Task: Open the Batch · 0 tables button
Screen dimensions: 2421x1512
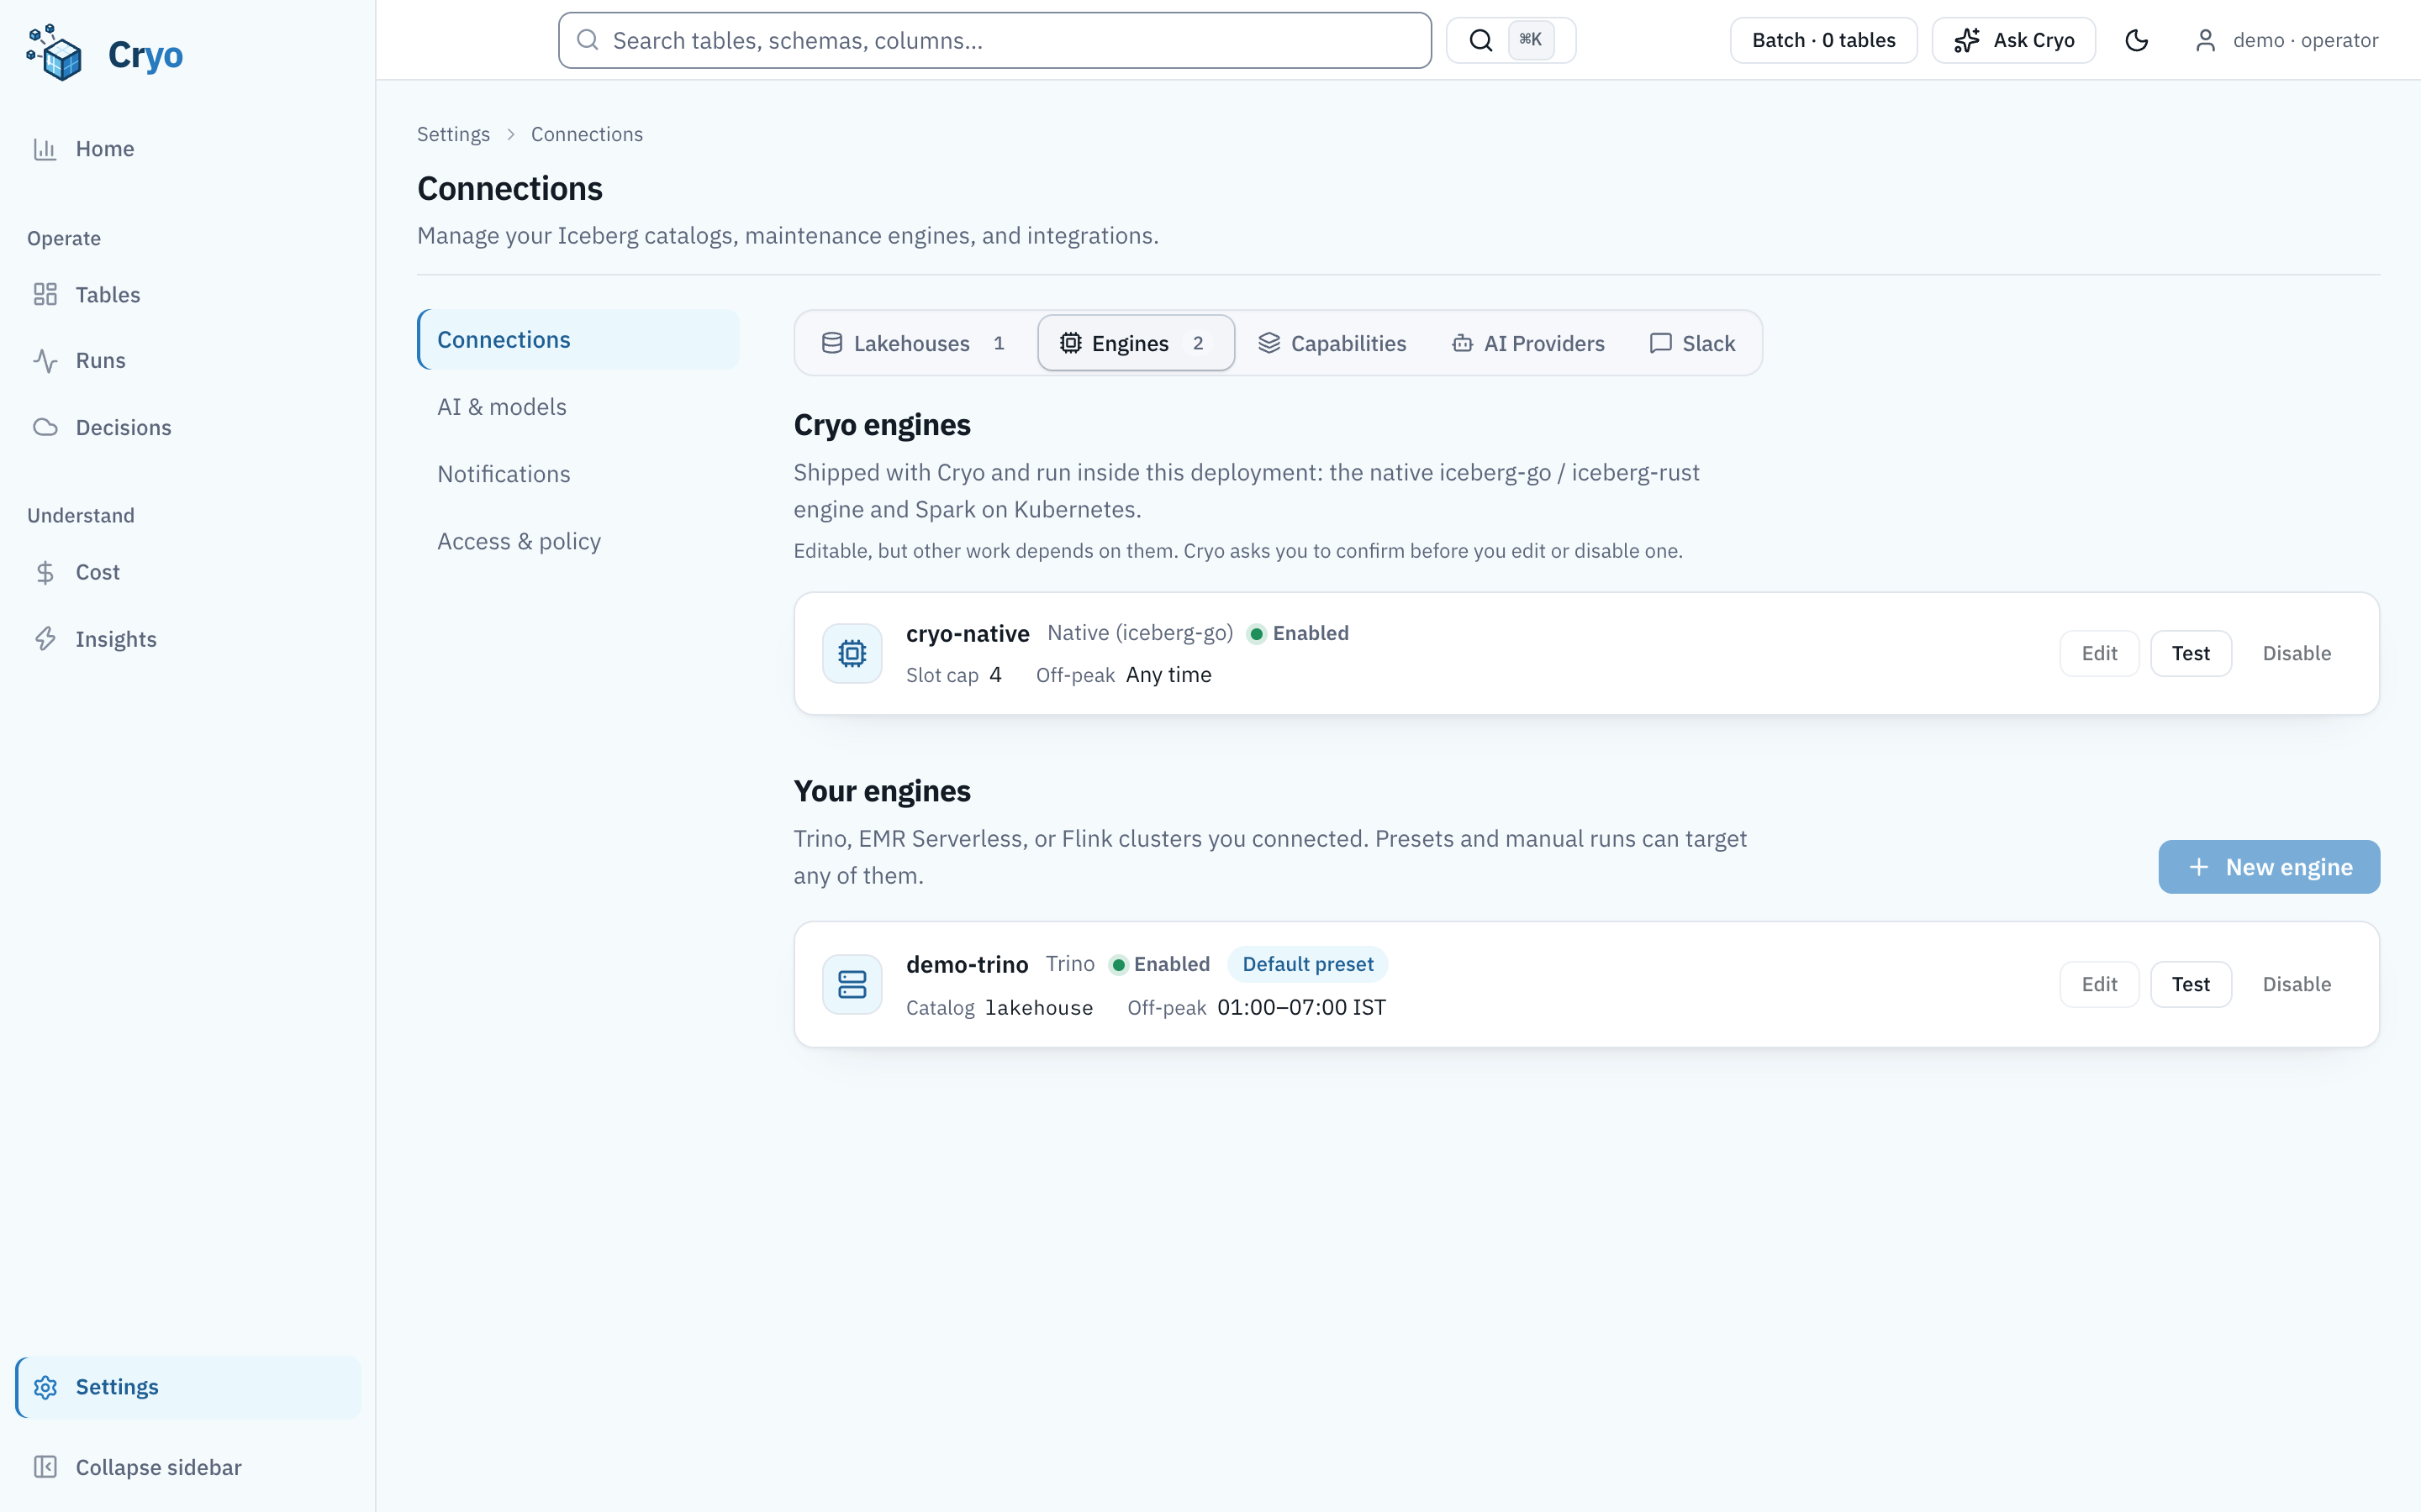Action: coord(1822,40)
